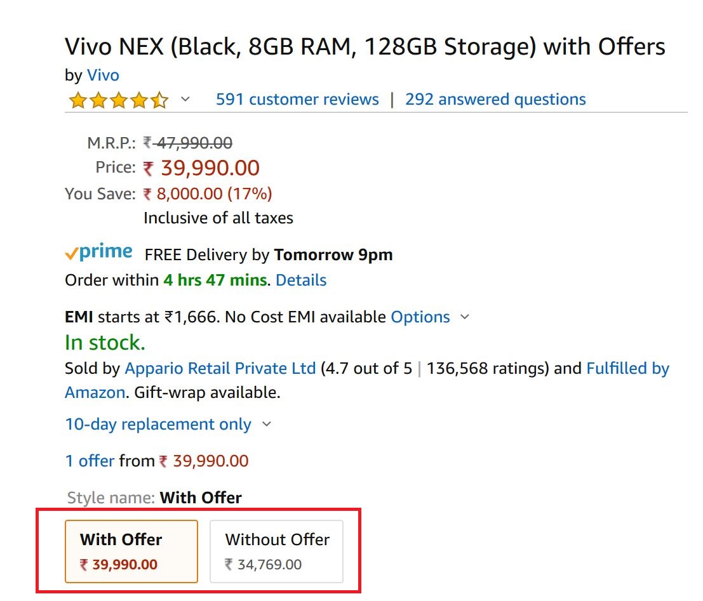Click the Fulfilled by Amazon link
The image size is (703, 601).
[627, 369]
